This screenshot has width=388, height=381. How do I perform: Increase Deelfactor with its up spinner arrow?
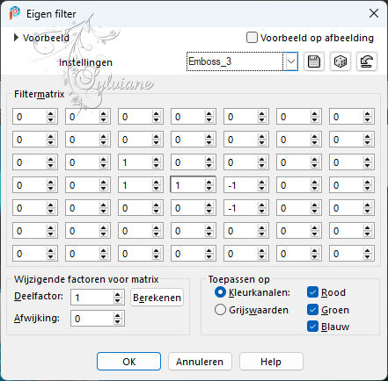(x=117, y=295)
